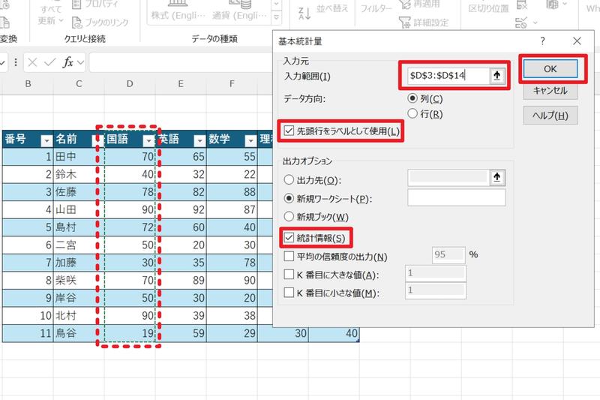Enable K 番目に大きな値 checkbox
Viewport: 600px width, 400px height.
(289, 275)
